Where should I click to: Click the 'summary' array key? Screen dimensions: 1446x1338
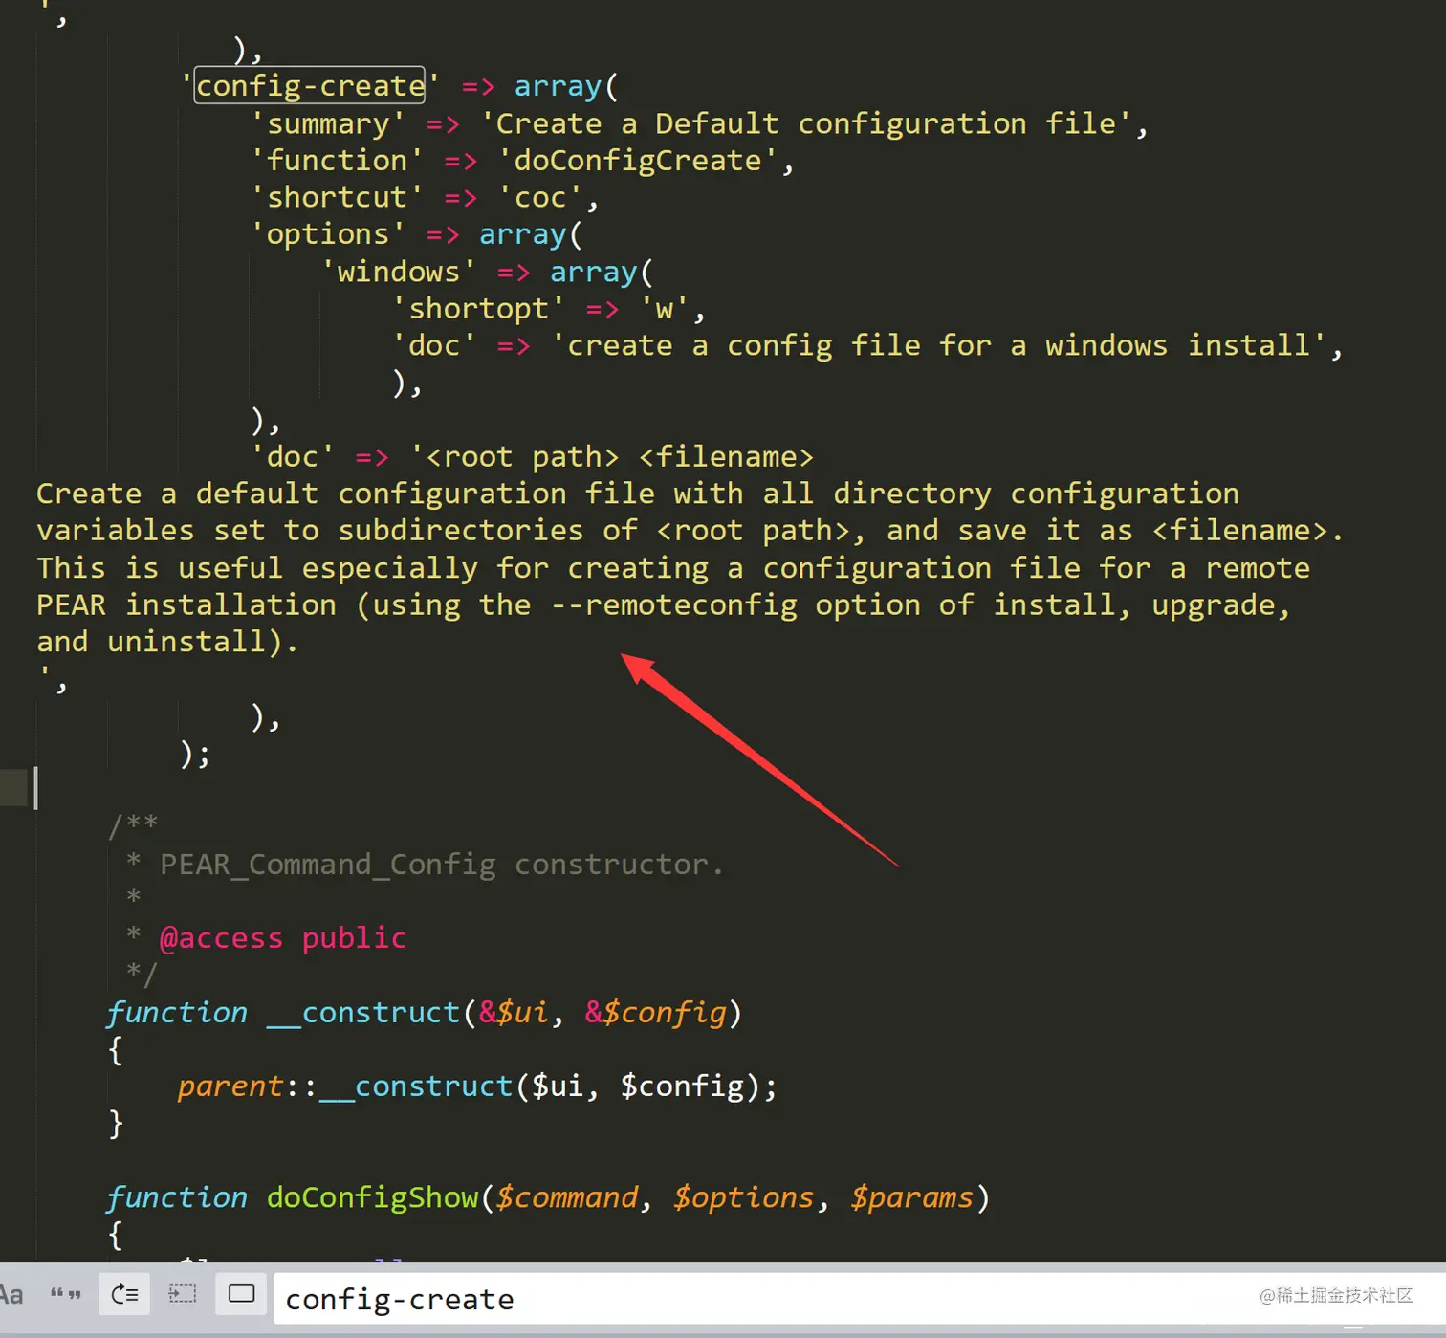pos(328,123)
